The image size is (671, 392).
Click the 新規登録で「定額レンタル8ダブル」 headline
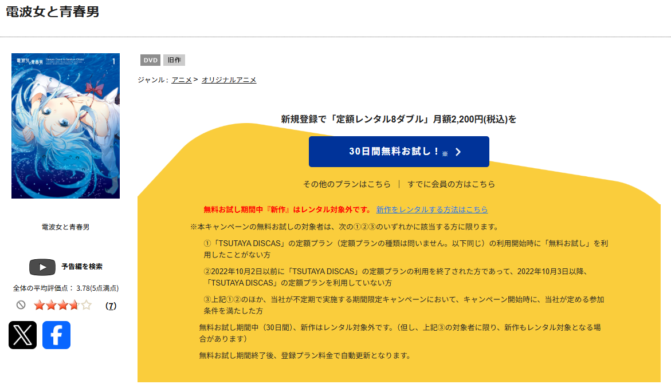point(398,119)
